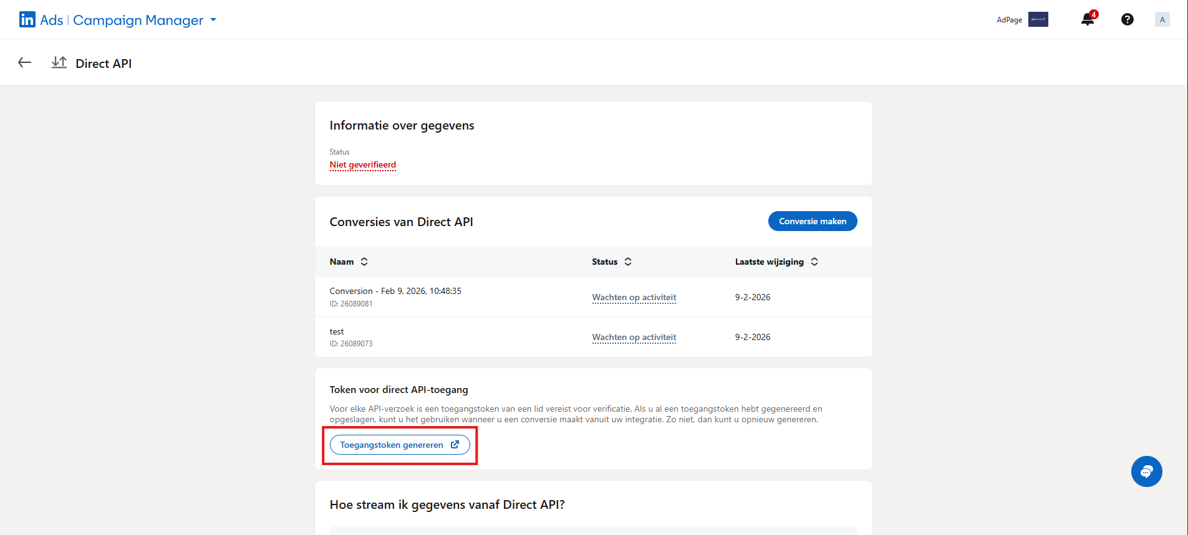The width and height of the screenshot is (1188, 535).
Task: Click the Conversie maken button
Action: (x=812, y=221)
